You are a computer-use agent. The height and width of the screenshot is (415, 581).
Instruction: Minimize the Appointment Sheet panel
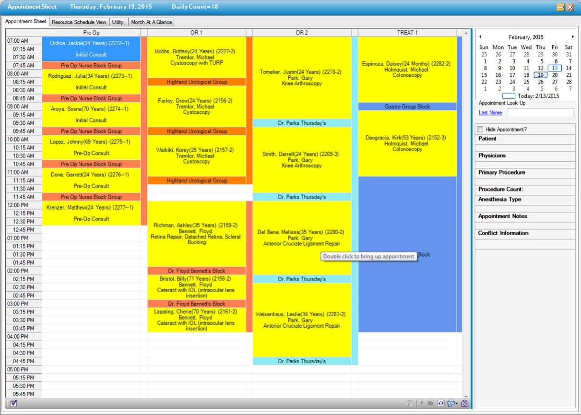pyautogui.click(x=560, y=7)
